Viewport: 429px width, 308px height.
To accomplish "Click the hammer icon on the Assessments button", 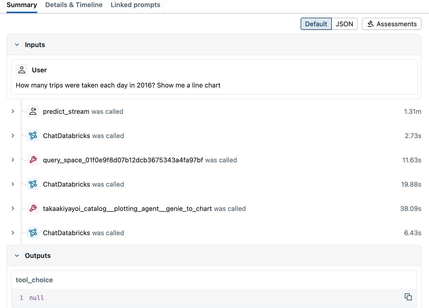I will 371,24.
